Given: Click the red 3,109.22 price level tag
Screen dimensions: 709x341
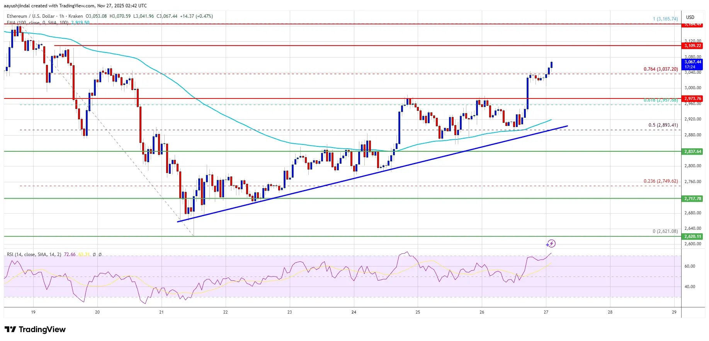Looking at the screenshot, I should coord(692,46).
